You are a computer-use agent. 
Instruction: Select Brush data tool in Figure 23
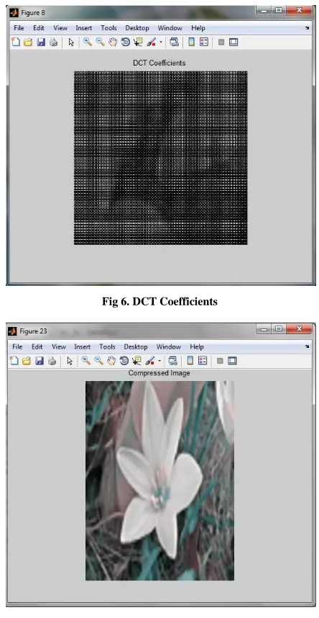click(x=150, y=361)
